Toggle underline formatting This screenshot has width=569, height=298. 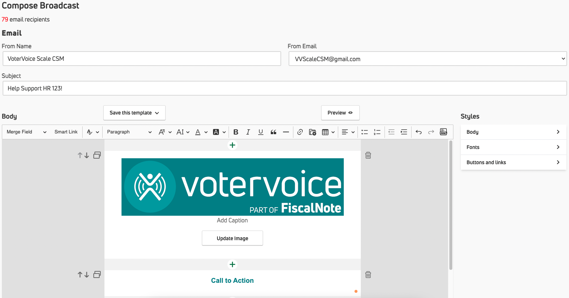pos(261,132)
